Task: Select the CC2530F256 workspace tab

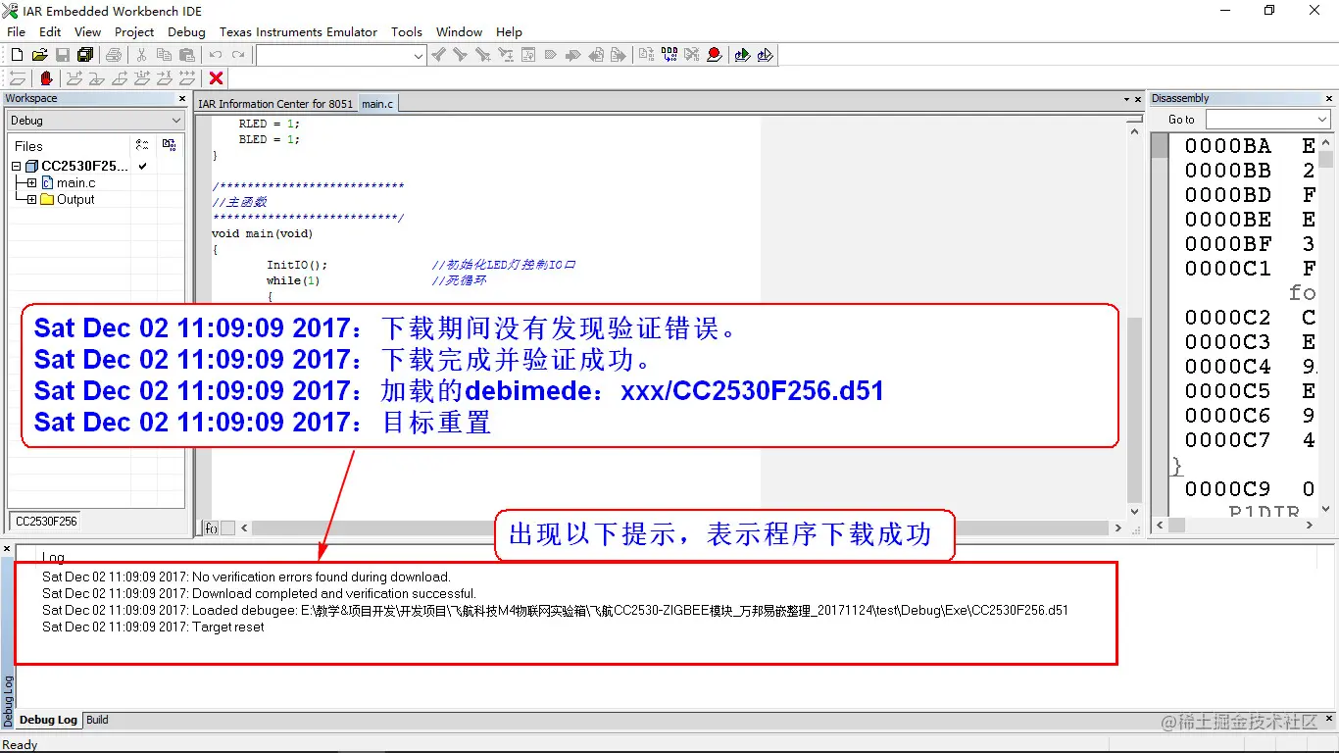Action: (46, 522)
